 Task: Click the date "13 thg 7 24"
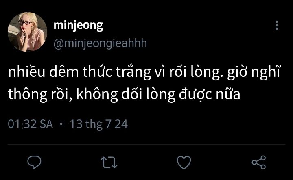(x=99, y=124)
